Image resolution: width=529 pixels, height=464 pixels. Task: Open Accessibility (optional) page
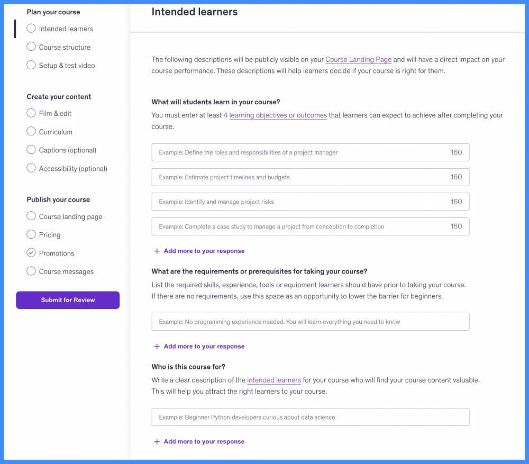(72, 169)
